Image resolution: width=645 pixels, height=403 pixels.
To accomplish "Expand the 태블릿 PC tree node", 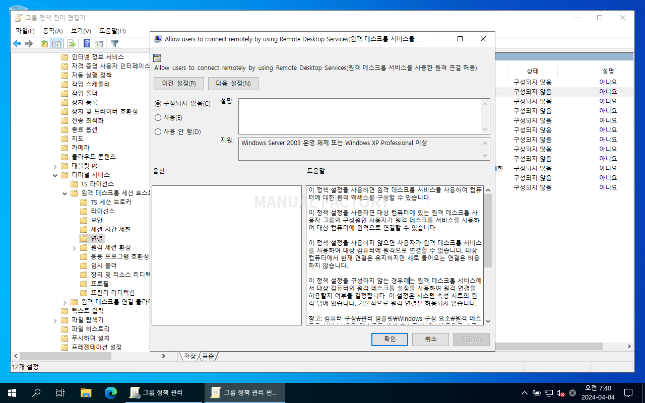I will click(x=55, y=166).
